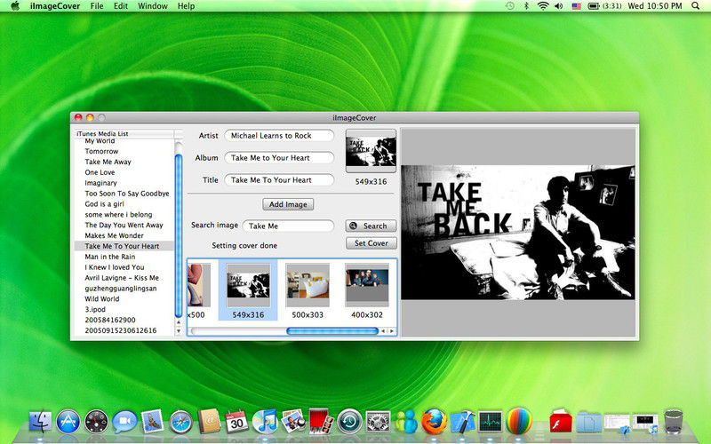Select 'Avril Lavigne - Kiss Me' track
Viewport: 711px width, 444px height.
[124, 278]
